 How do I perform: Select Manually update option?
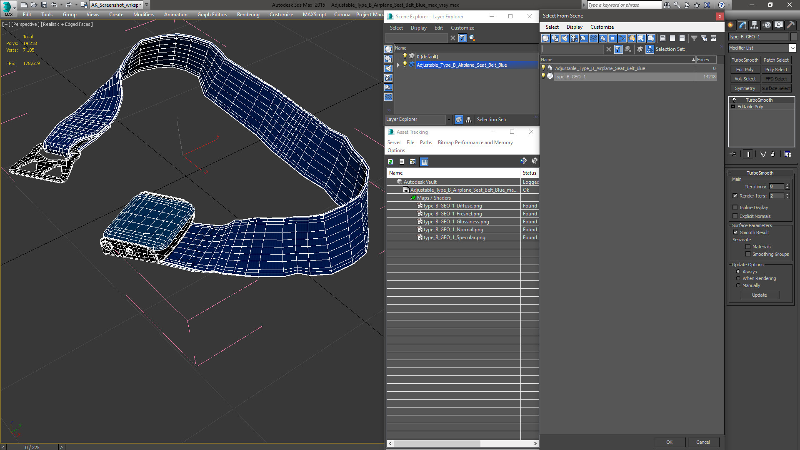(x=738, y=285)
